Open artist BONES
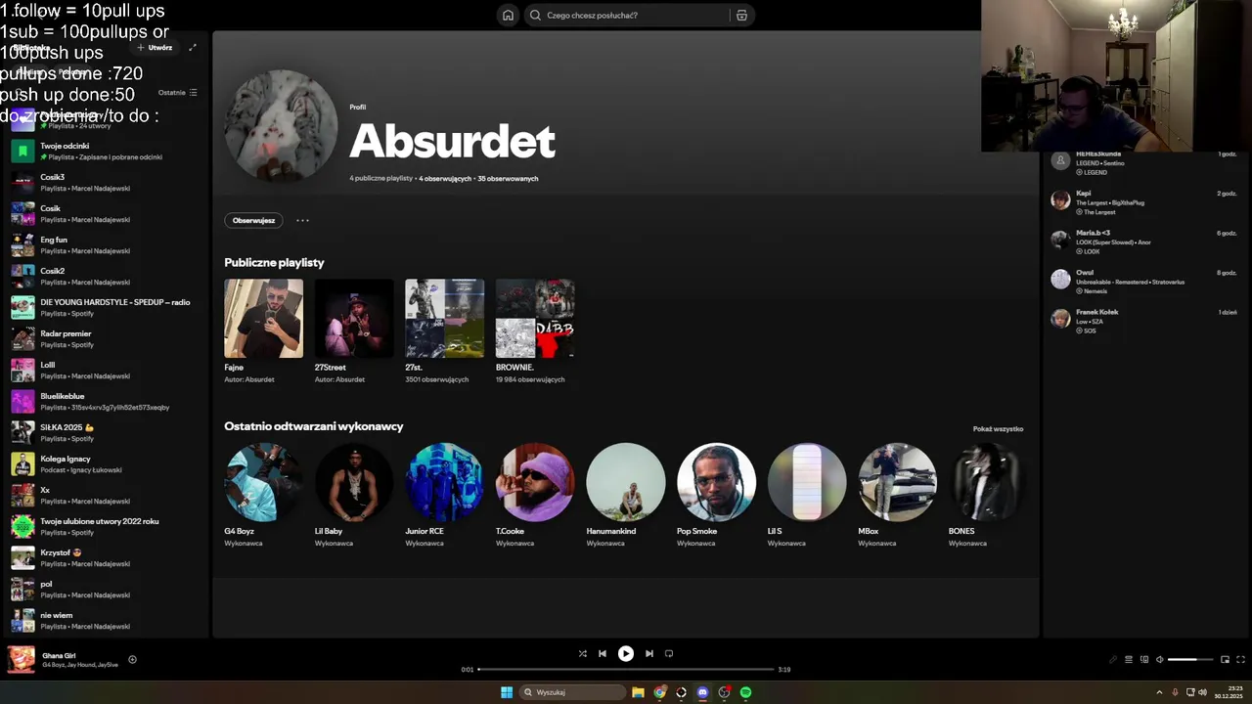This screenshot has width=1252, height=704. click(x=986, y=495)
